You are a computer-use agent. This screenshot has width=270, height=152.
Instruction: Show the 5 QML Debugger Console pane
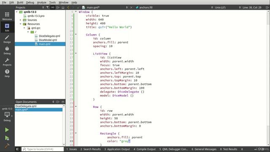click(173, 149)
